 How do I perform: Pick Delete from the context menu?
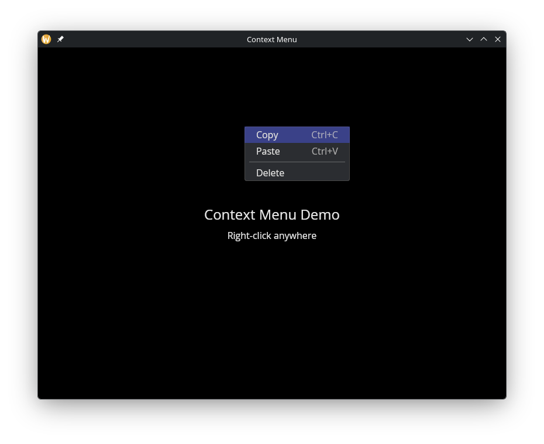270,173
